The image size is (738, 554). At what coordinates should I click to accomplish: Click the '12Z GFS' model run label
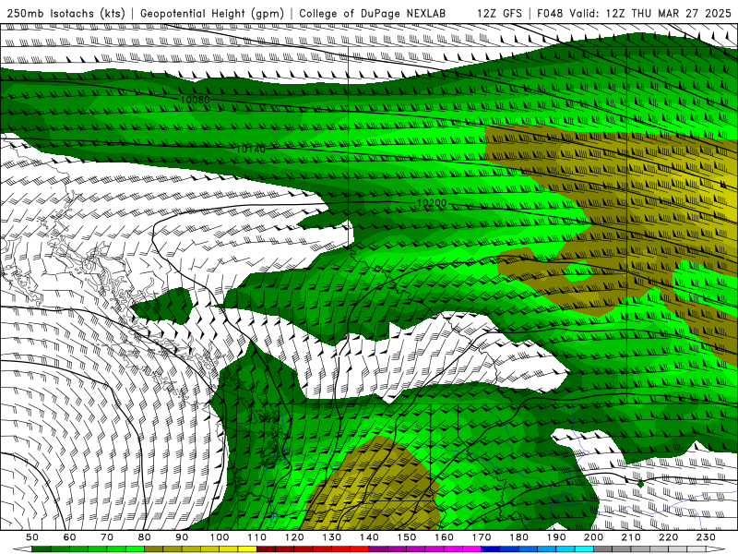(x=499, y=13)
